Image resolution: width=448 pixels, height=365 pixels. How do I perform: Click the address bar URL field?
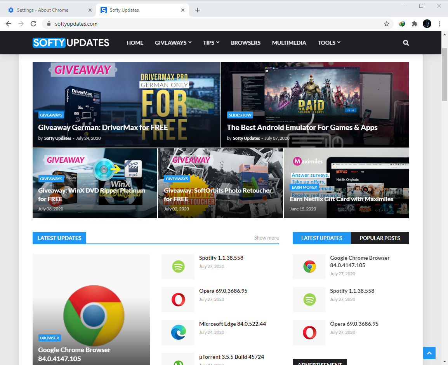click(217, 24)
